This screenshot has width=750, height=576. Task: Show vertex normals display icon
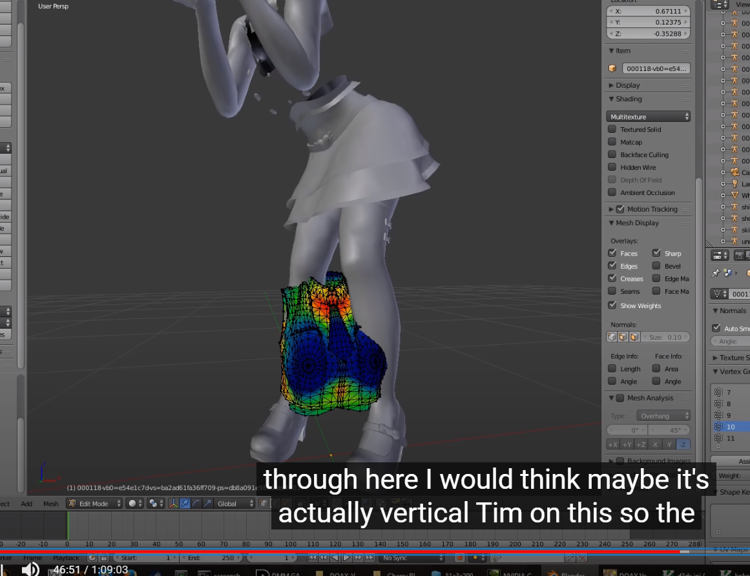[x=612, y=337]
